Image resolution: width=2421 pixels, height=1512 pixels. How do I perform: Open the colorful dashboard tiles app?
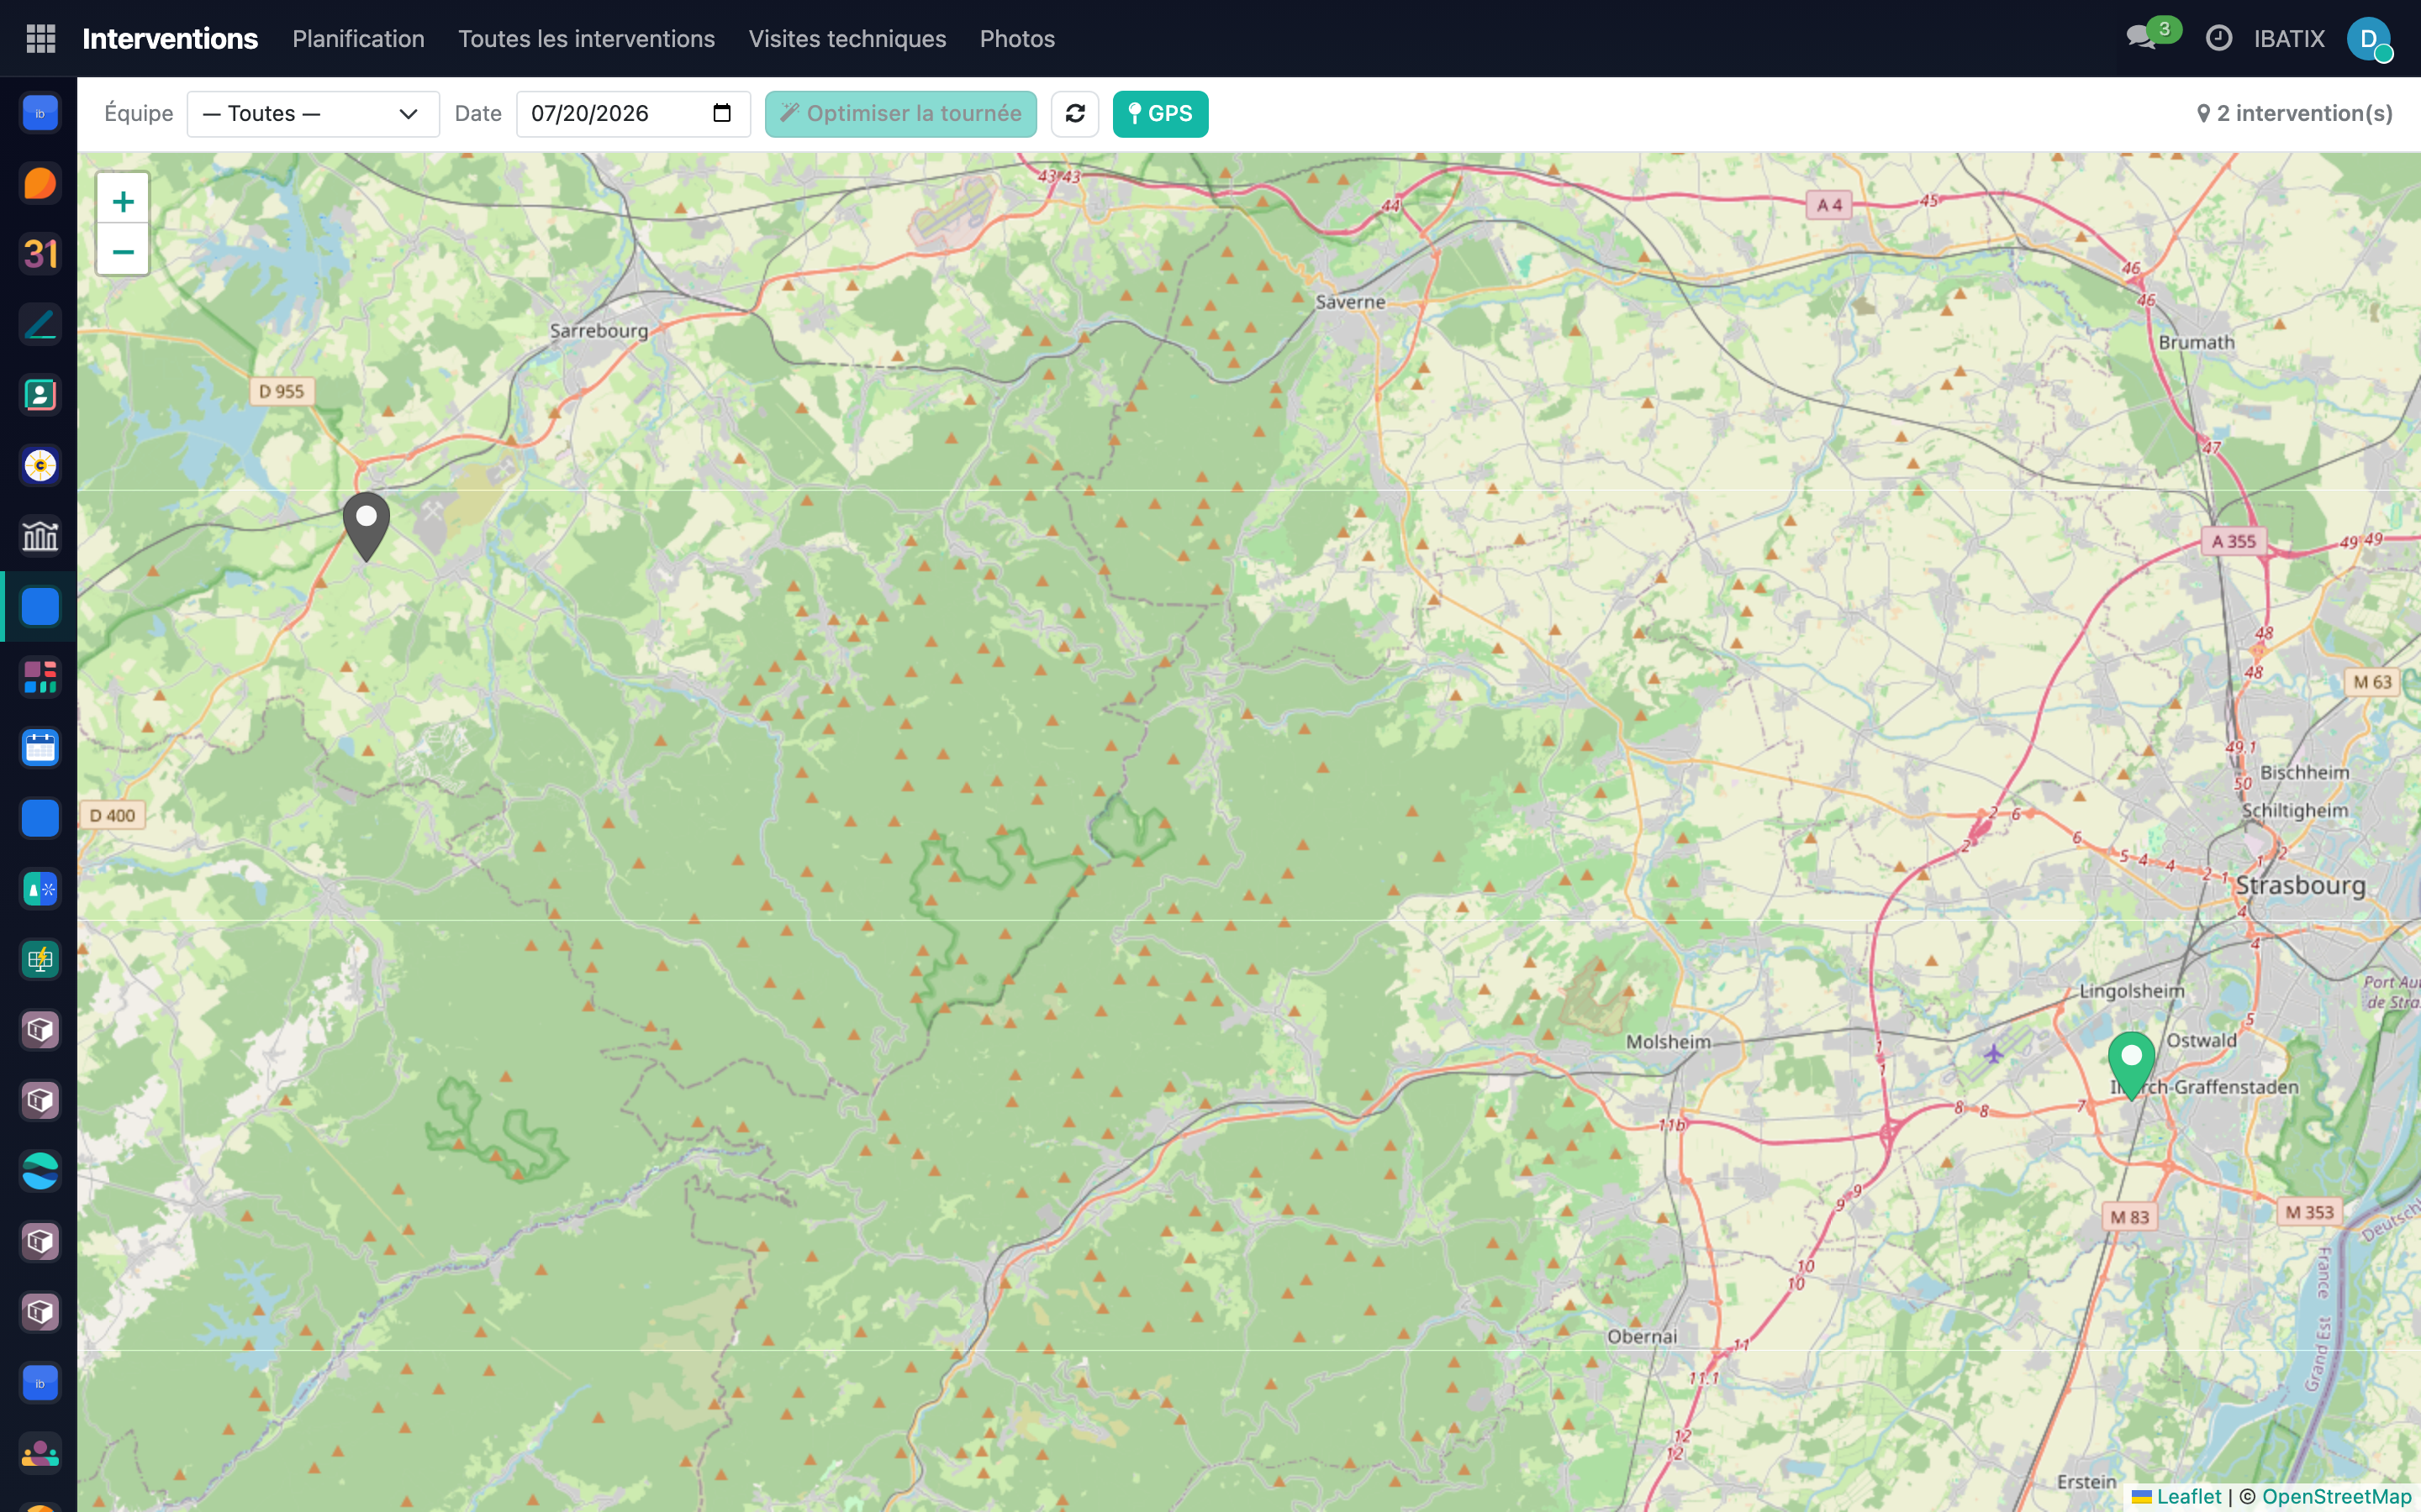pos(40,677)
